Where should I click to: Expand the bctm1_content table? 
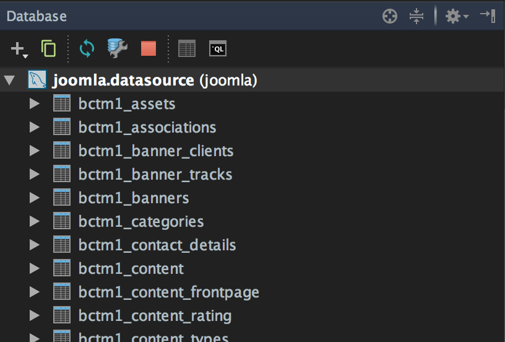point(35,268)
